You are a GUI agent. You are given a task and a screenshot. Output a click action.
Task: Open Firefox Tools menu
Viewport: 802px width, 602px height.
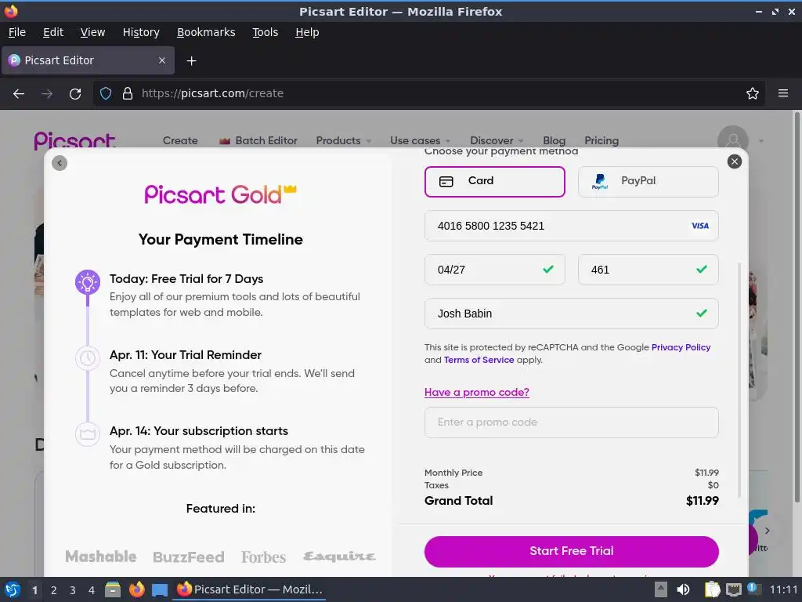pos(265,32)
